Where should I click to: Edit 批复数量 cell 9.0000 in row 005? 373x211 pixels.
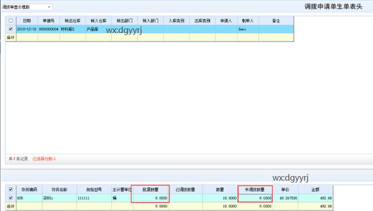pyautogui.click(x=150, y=198)
